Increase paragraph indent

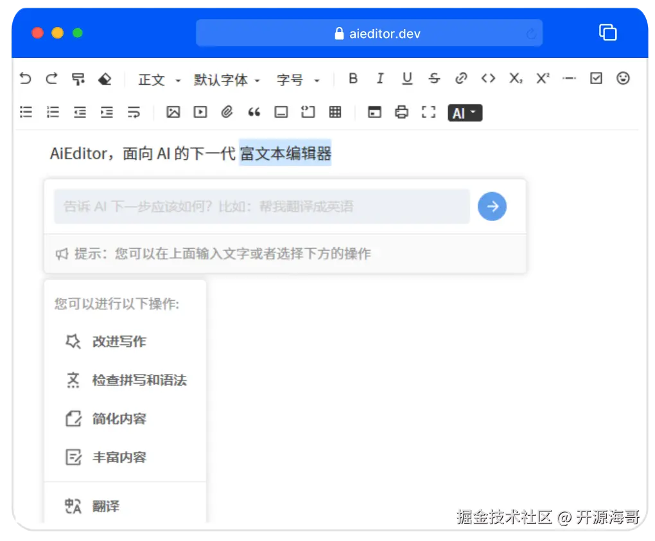pos(107,112)
